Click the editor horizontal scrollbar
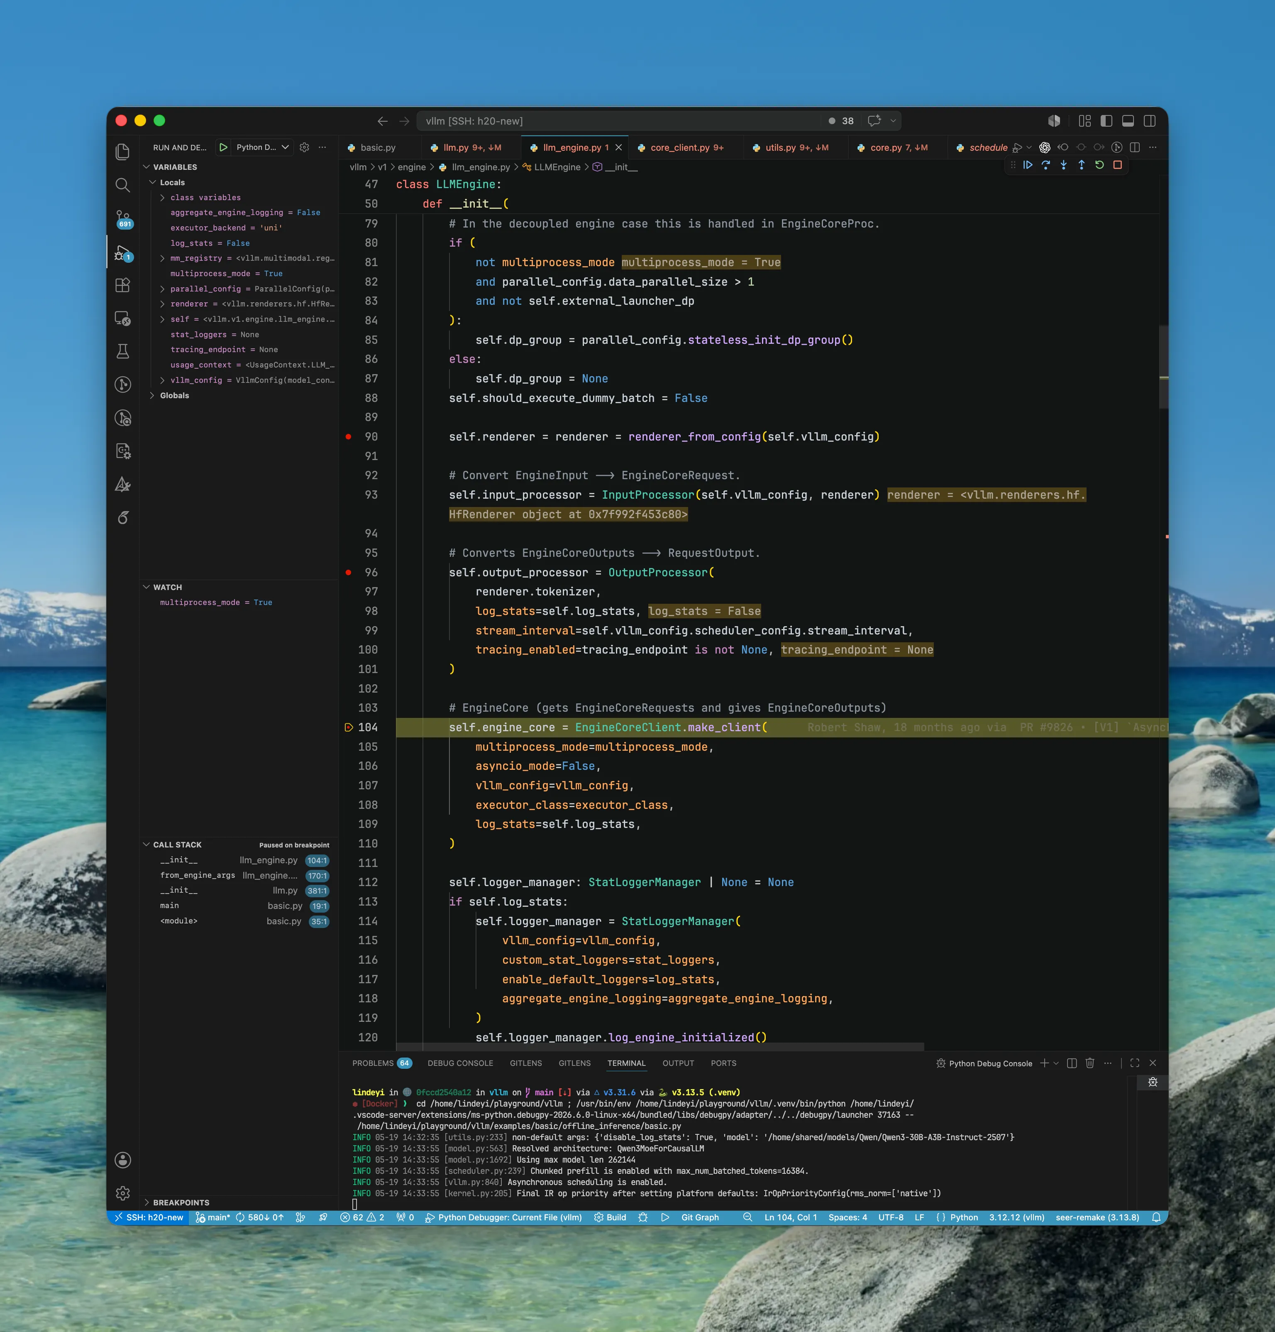 point(659,1047)
